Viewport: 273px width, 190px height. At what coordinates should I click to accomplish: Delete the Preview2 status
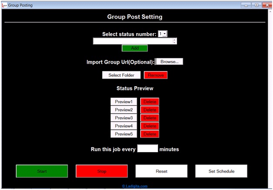click(x=150, y=110)
